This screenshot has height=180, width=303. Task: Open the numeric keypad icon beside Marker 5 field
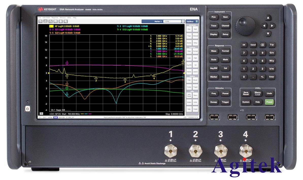(183, 22)
